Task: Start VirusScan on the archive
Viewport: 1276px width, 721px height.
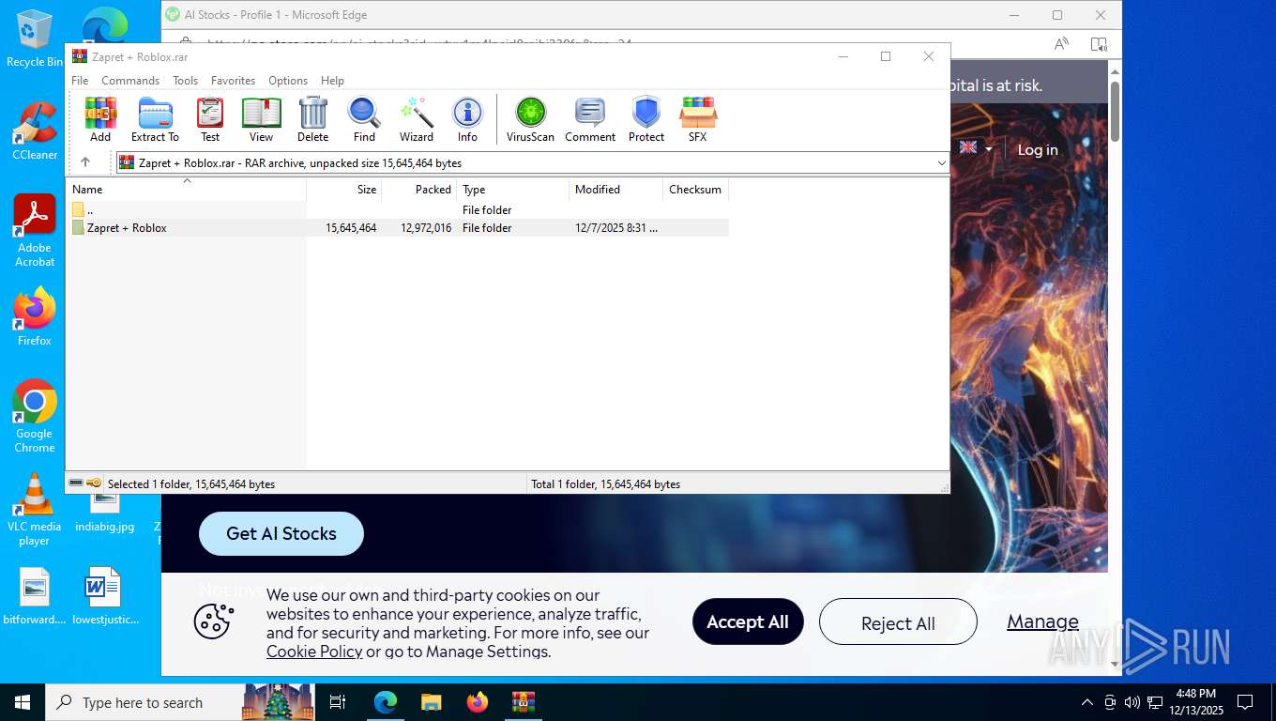Action: click(530, 120)
